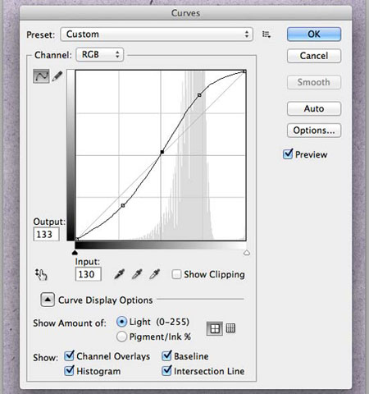Open the Channel dropdown showing RGB
Screen dimensions: 369x394
click(100, 55)
